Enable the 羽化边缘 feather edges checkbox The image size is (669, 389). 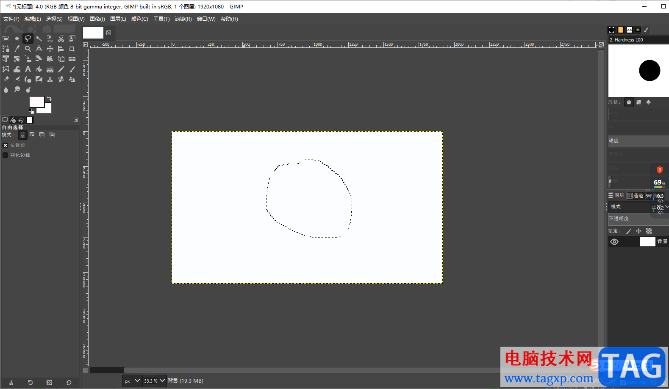click(x=6, y=155)
